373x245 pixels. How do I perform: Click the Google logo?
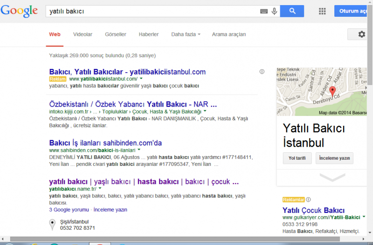19,11
